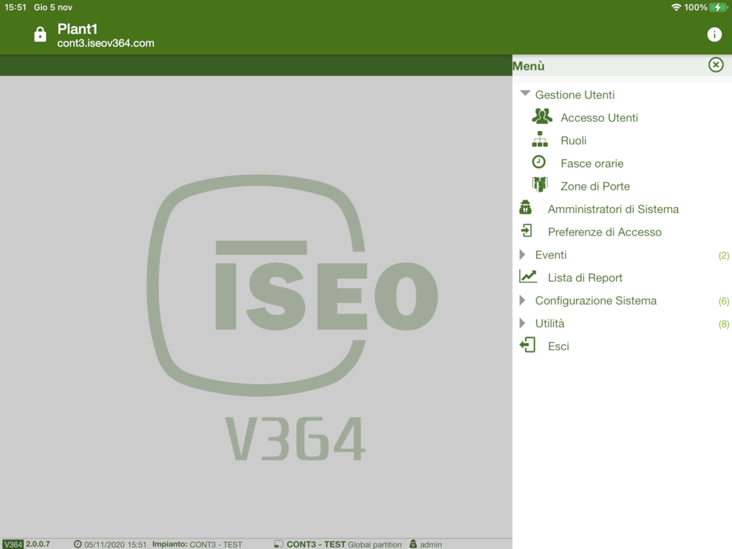Click the Global partition label
The image size is (732, 549).
[374, 545]
